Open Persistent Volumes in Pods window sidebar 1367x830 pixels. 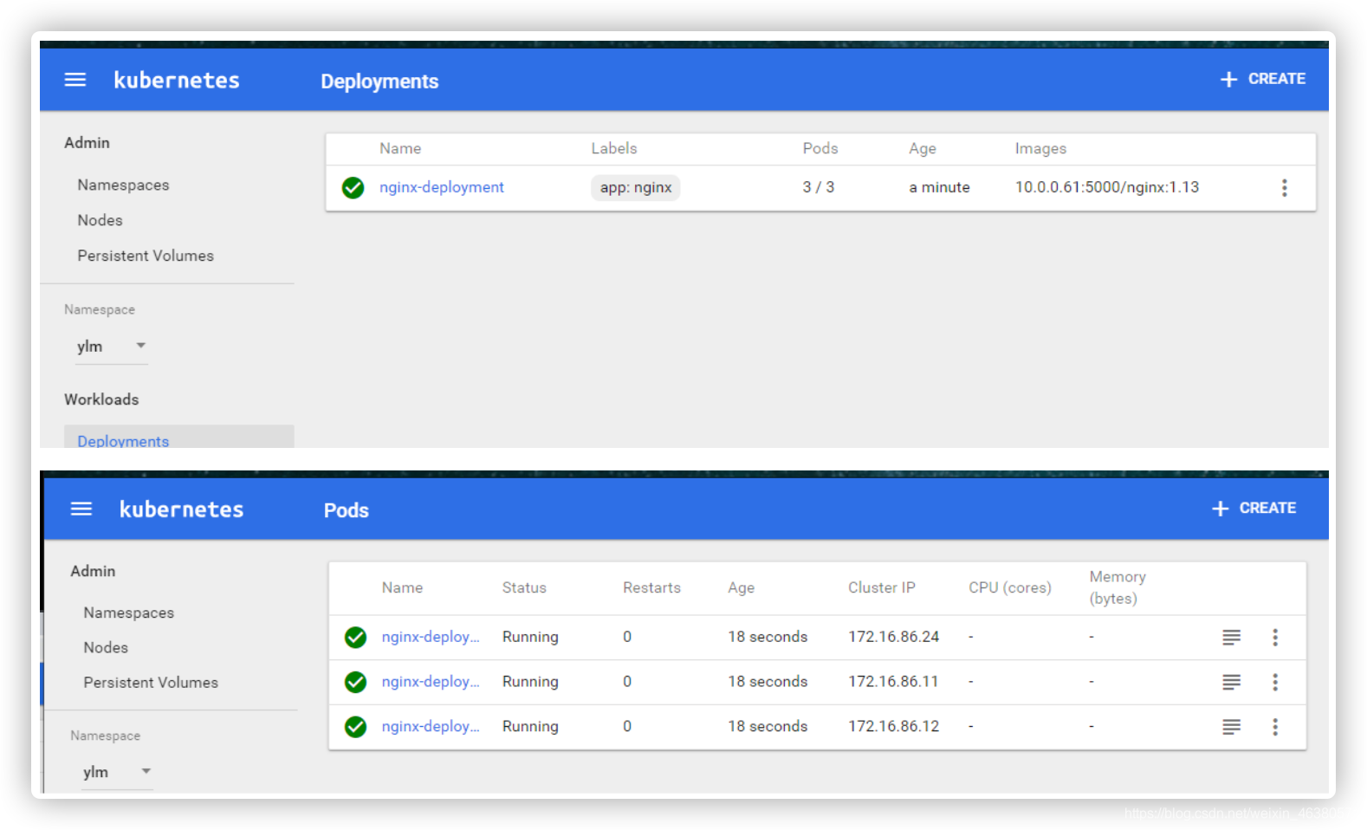tap(151, 683)
